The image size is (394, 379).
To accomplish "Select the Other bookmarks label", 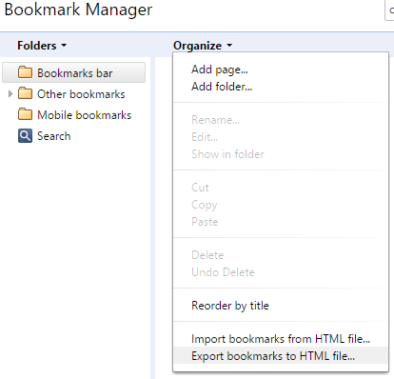I will [x=81, y=94].
